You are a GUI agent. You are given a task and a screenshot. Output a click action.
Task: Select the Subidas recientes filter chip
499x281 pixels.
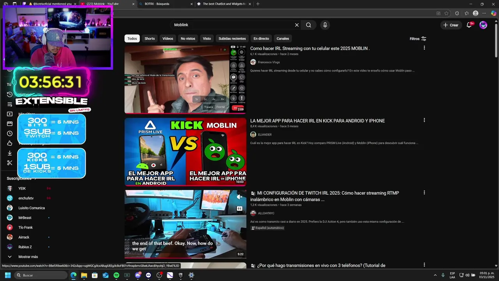click(x=232, y=39)
